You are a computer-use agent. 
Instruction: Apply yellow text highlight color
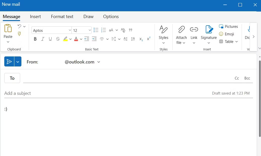pos(65,39)
